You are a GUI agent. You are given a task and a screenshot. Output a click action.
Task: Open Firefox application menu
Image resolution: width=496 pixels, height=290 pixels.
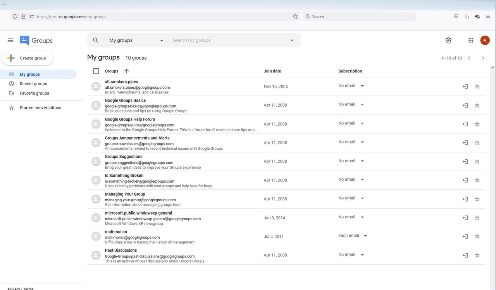pos(488,16)
